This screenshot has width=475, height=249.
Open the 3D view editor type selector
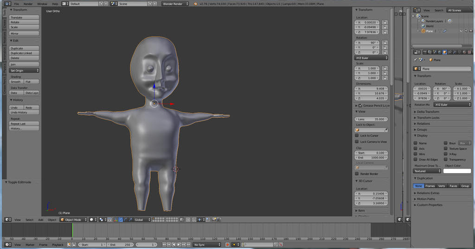(x=7, y=220)
